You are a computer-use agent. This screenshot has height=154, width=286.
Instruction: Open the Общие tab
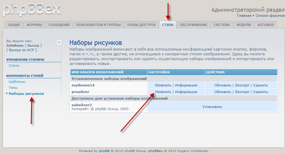[14, 25]
